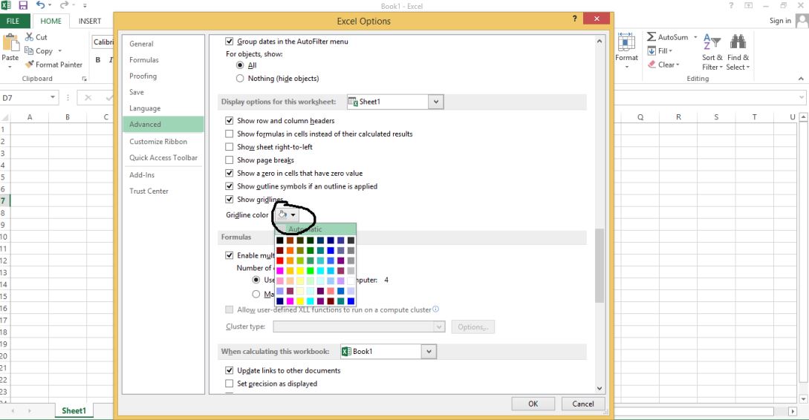Click the Excel window help icon
Screen dimensions: 809x420
(x=731, y=6)
